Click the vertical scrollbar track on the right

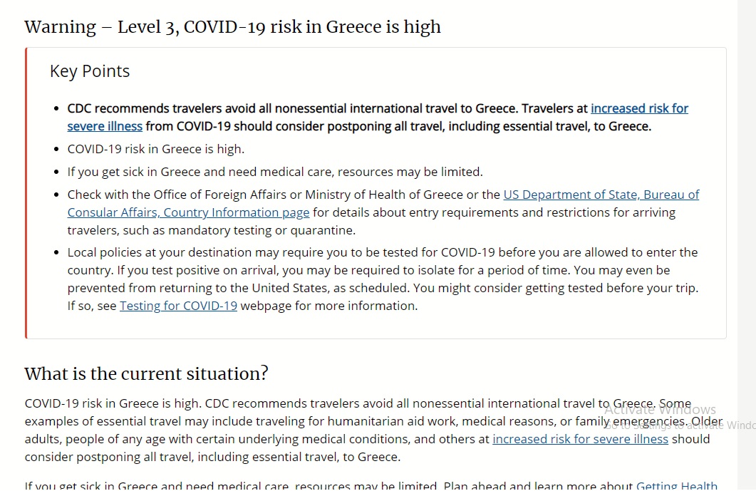(746, 245)
